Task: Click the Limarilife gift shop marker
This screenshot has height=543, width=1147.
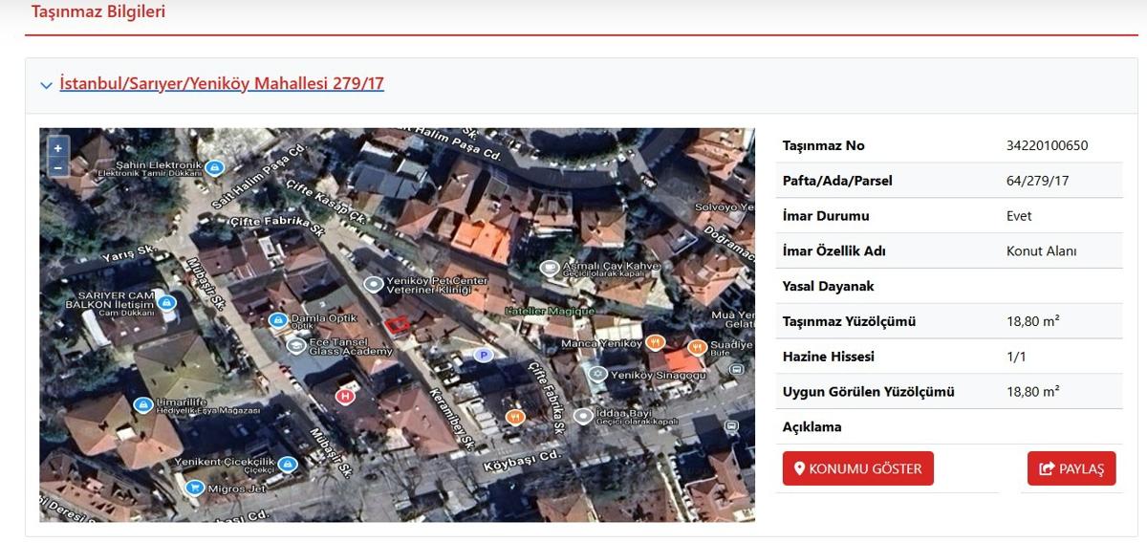Action: 143,405
